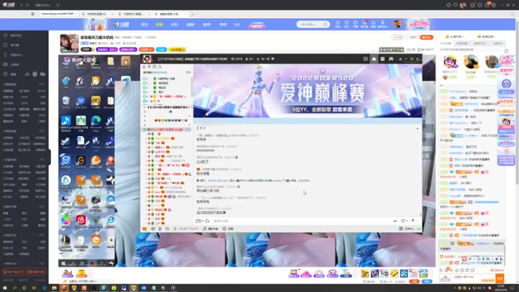Click the orange recharge button below the gifts
The image size is (519, 292).
point(414,281)
